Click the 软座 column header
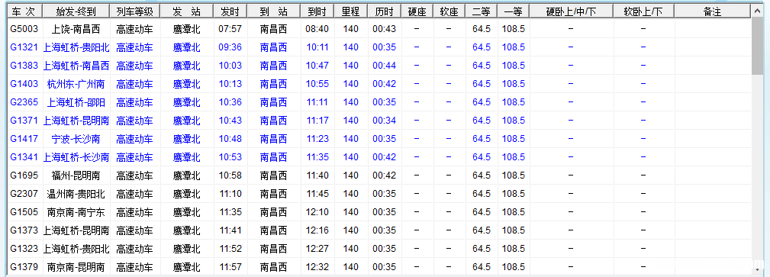Image resolution: width=770 pixels, height=277 pixels. pos(449,11)
